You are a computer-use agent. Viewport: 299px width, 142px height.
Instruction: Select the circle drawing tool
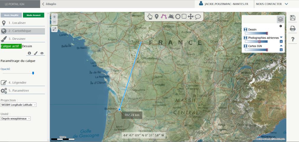[178, 17]
